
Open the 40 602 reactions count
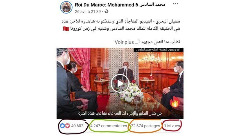point(77,126)
